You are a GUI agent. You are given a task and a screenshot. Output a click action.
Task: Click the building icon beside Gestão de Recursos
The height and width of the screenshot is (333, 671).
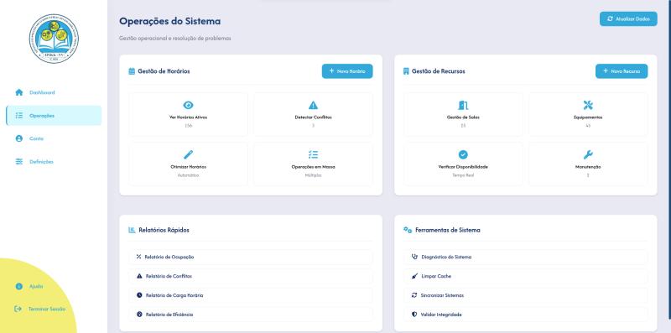pyautogui.click(x=406, y=71)
